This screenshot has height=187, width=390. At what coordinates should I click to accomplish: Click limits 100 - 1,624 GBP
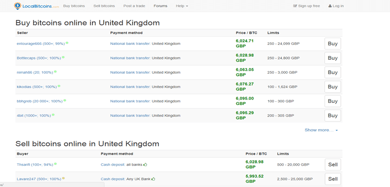click(282, 87)
